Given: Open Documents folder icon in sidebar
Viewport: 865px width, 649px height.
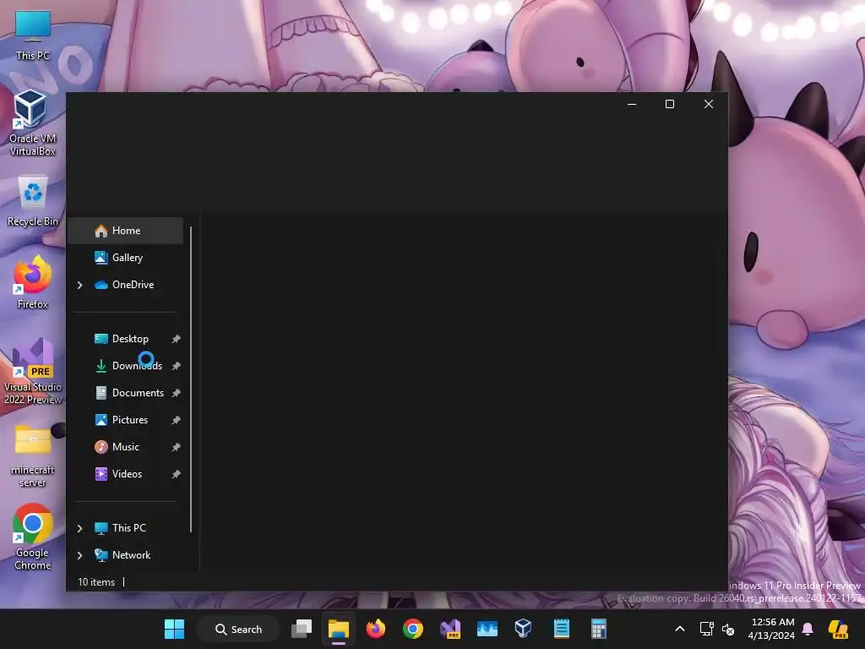Looking at the screenshot, I should [101, 393].
